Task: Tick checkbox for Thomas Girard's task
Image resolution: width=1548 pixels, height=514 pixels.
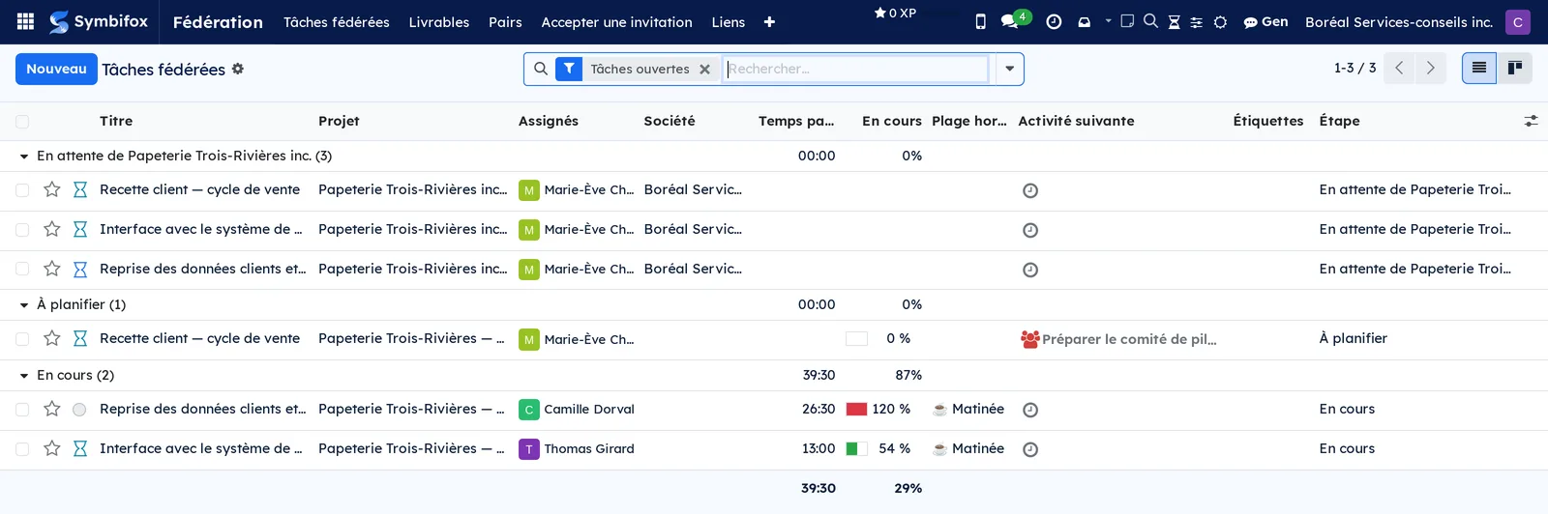Action: tap(22, 449)
